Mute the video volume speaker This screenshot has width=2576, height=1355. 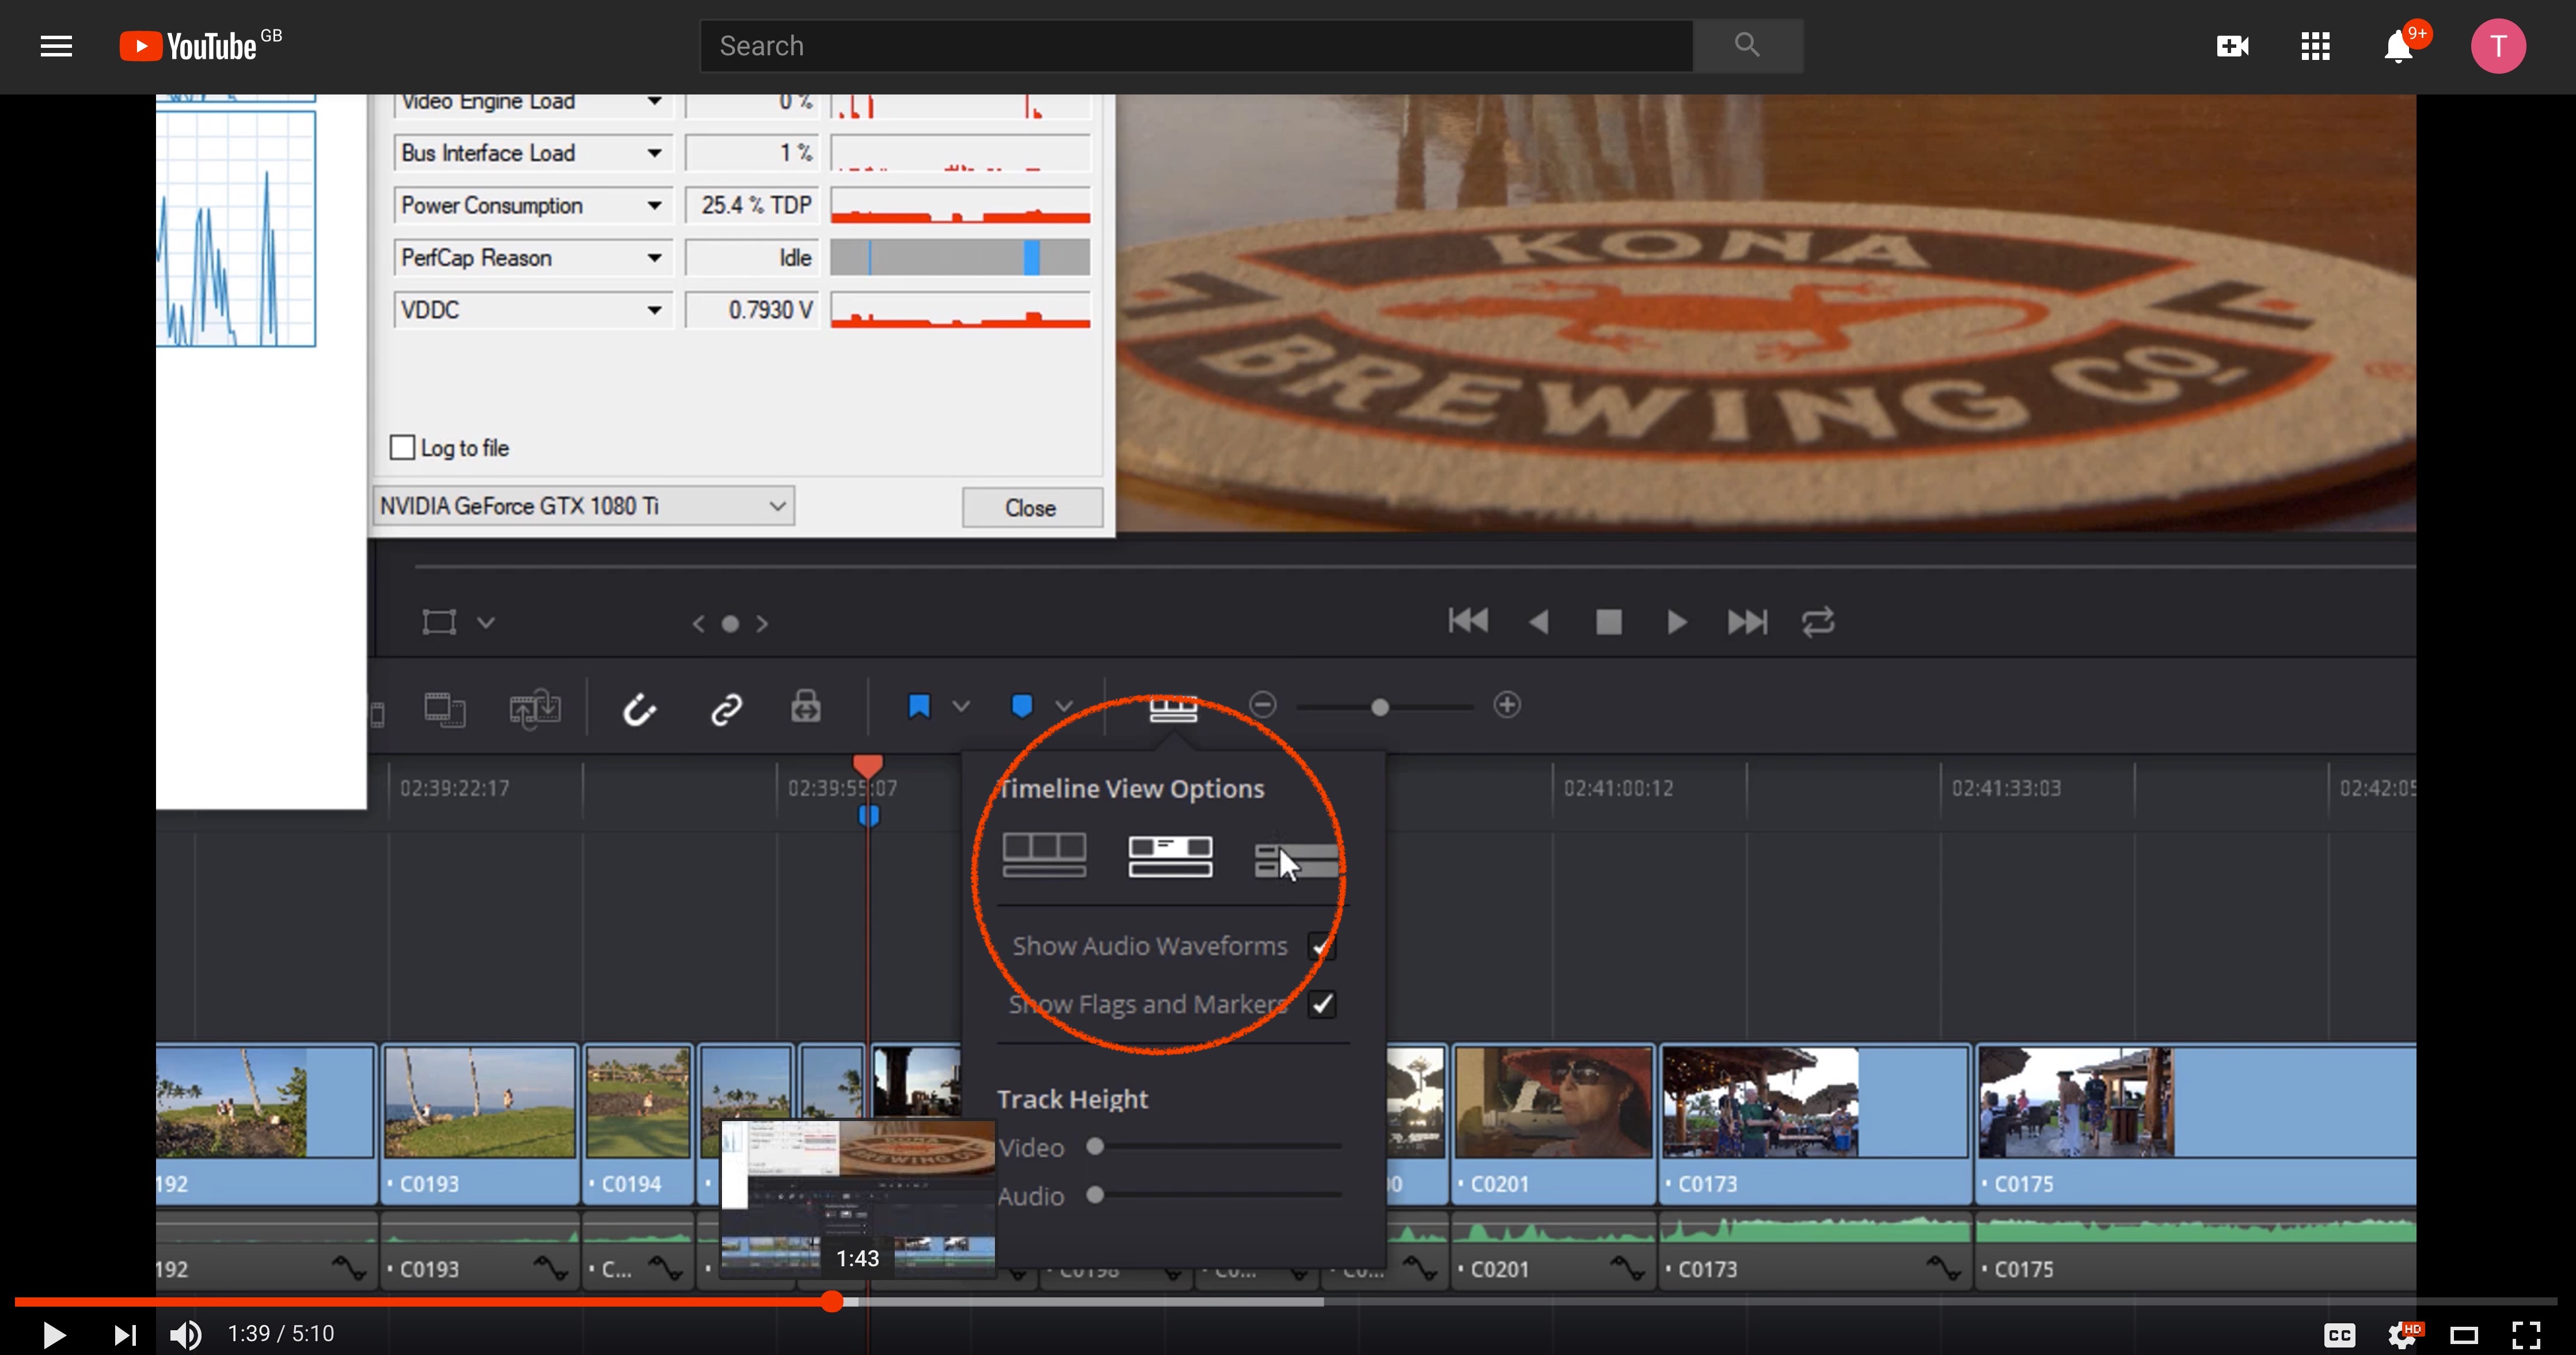[x=186, y=1334]
